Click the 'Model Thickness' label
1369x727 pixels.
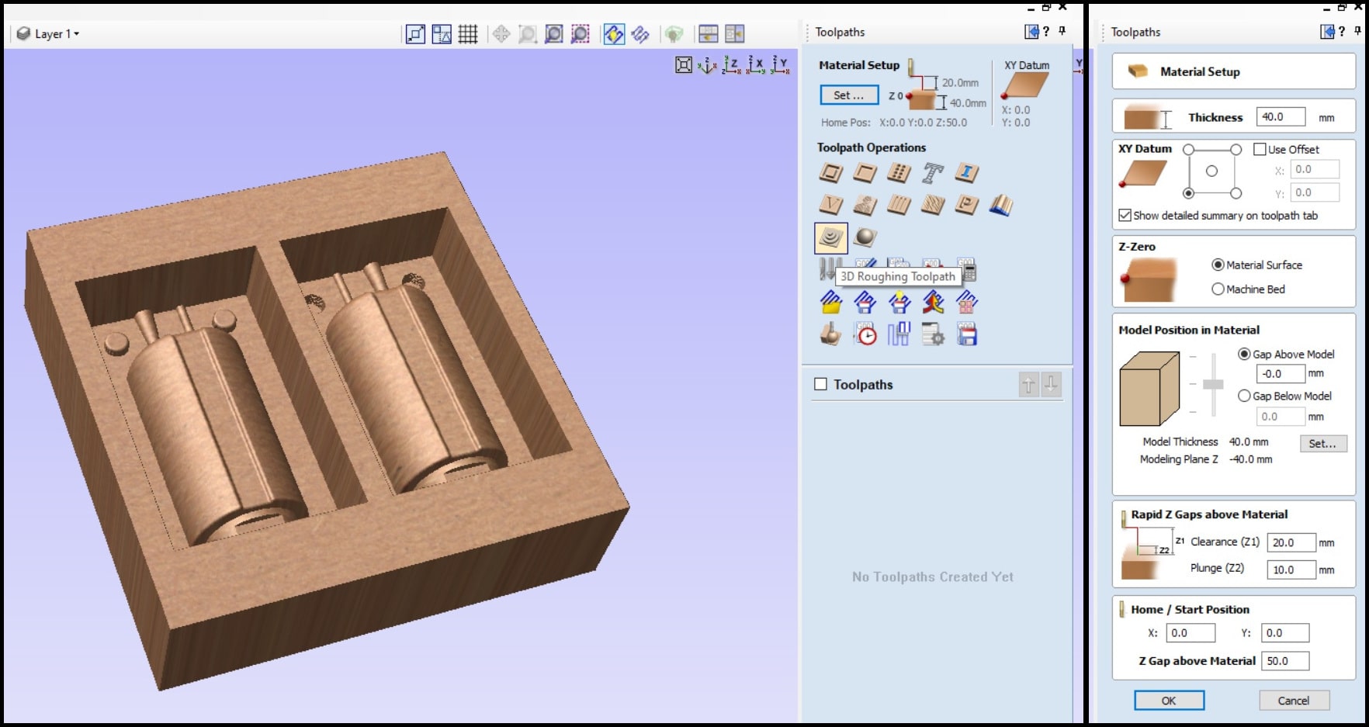pyautogui.click(x=1180, y=441)
